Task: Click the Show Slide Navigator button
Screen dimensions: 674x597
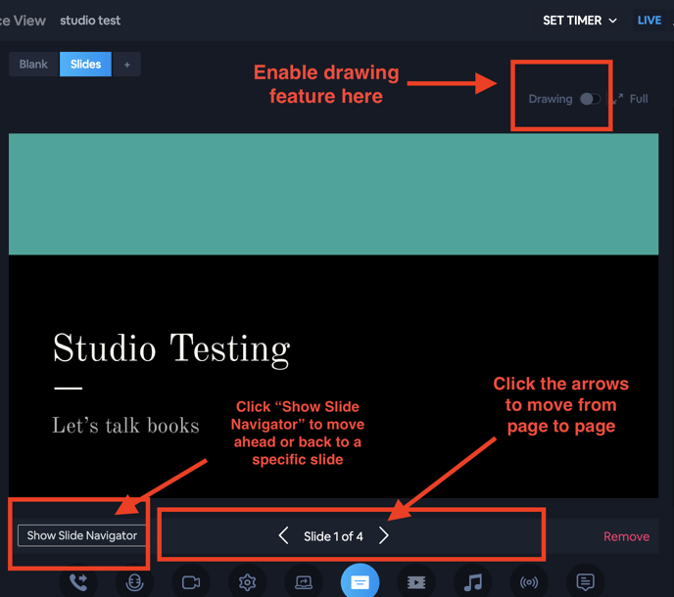Action: click(81, 535)
